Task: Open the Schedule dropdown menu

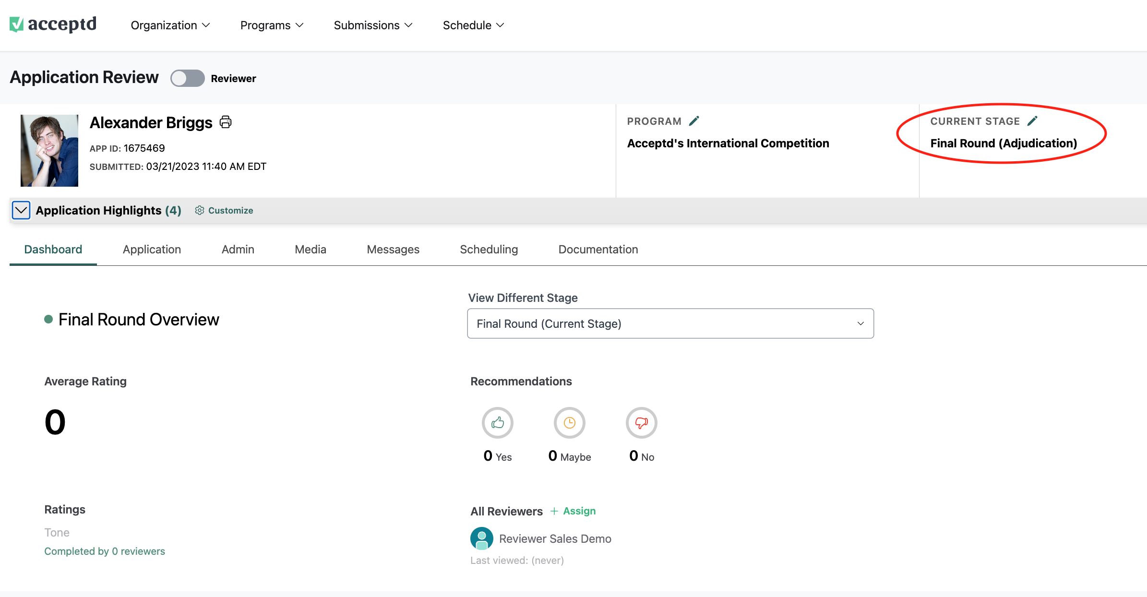Action: point(474,25)
